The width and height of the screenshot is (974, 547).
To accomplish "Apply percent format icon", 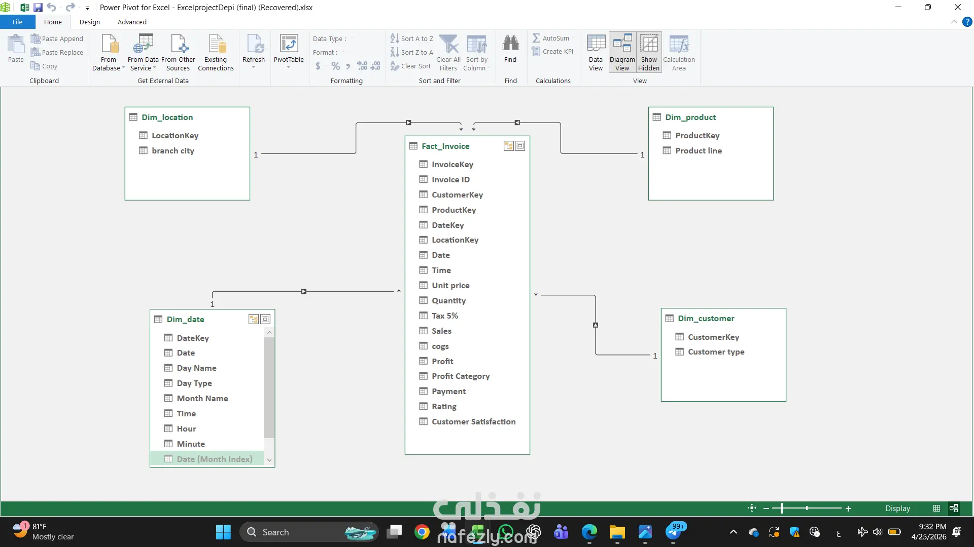I will [x=335, y=66].
